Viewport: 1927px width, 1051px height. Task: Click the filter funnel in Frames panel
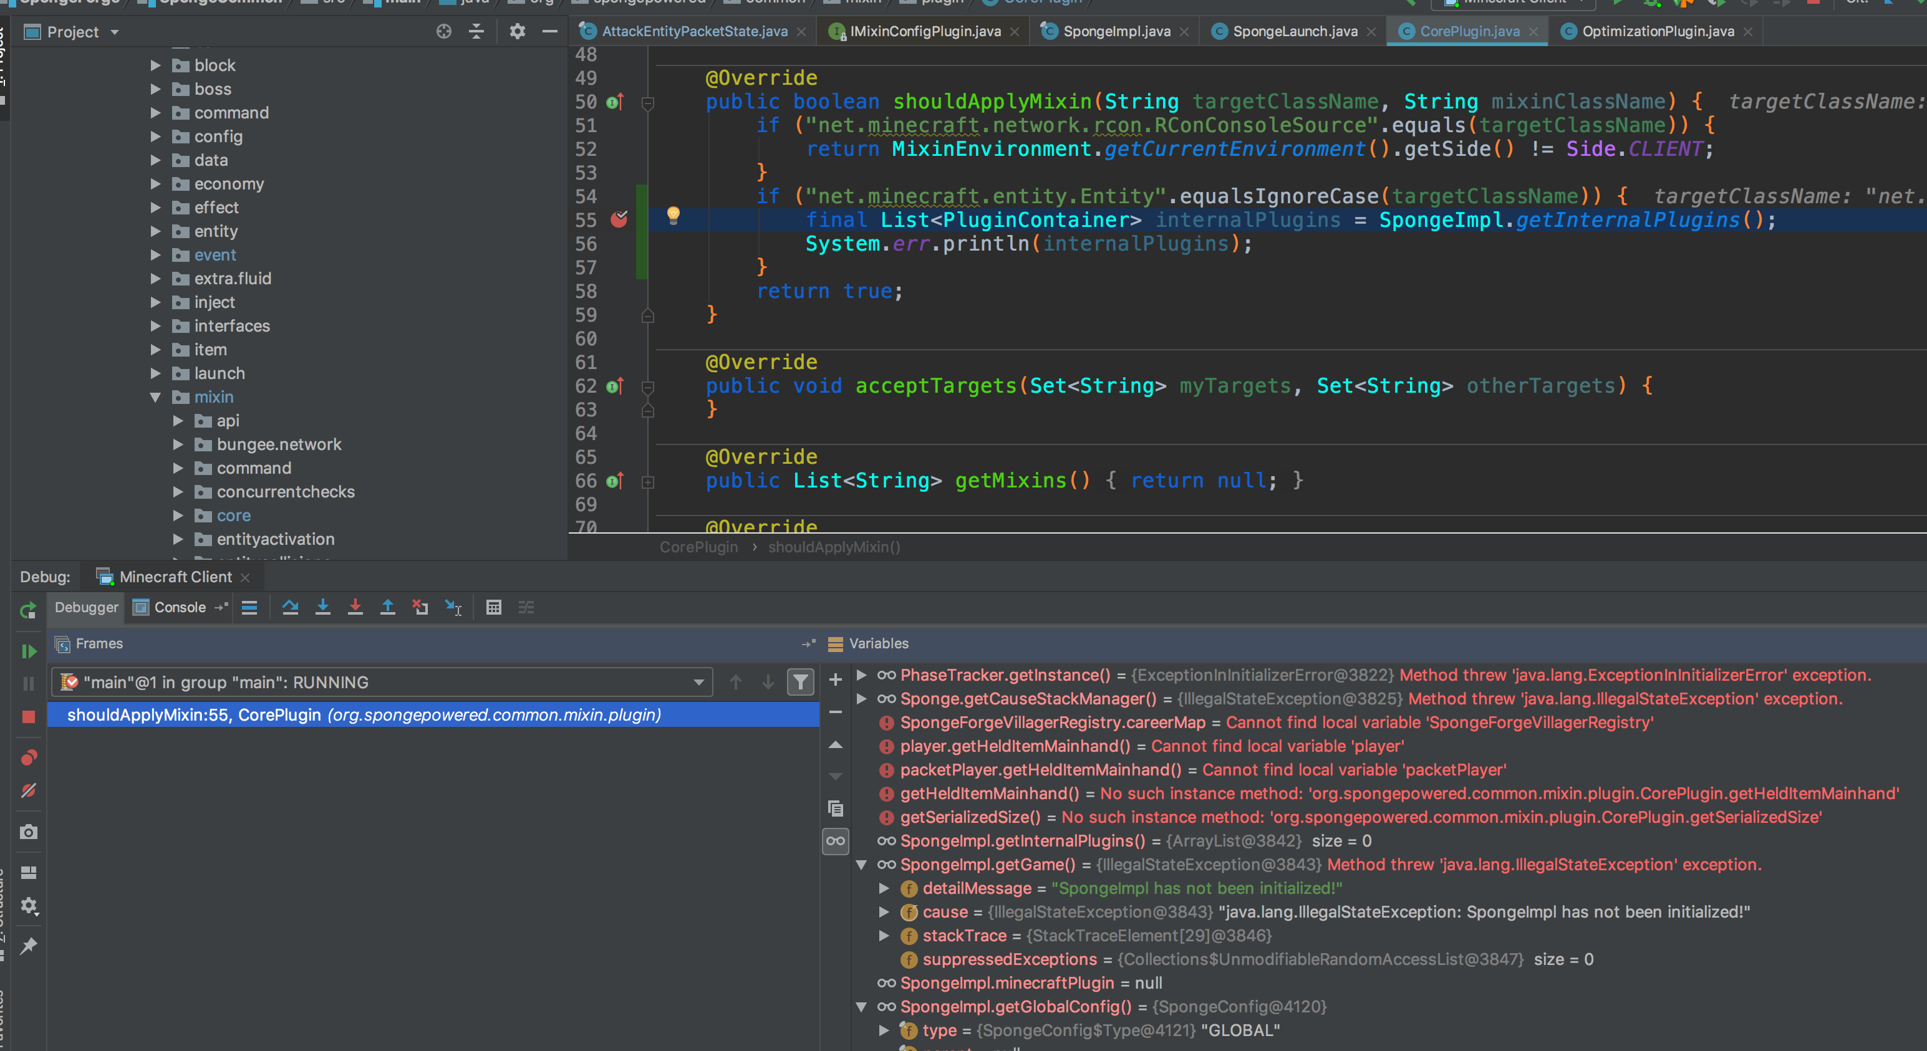(x=801, y=682)
